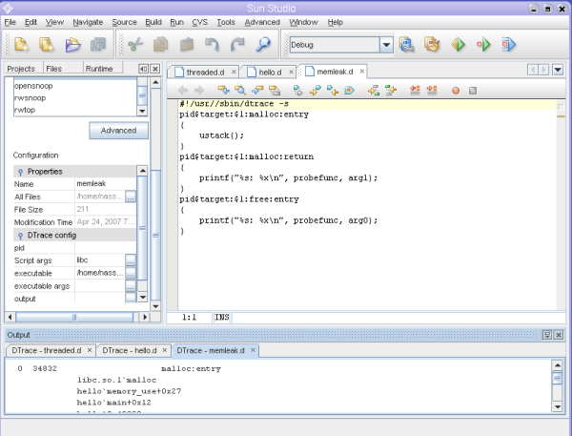
Task: Click browse button for executable row
Action: (131, 273)
